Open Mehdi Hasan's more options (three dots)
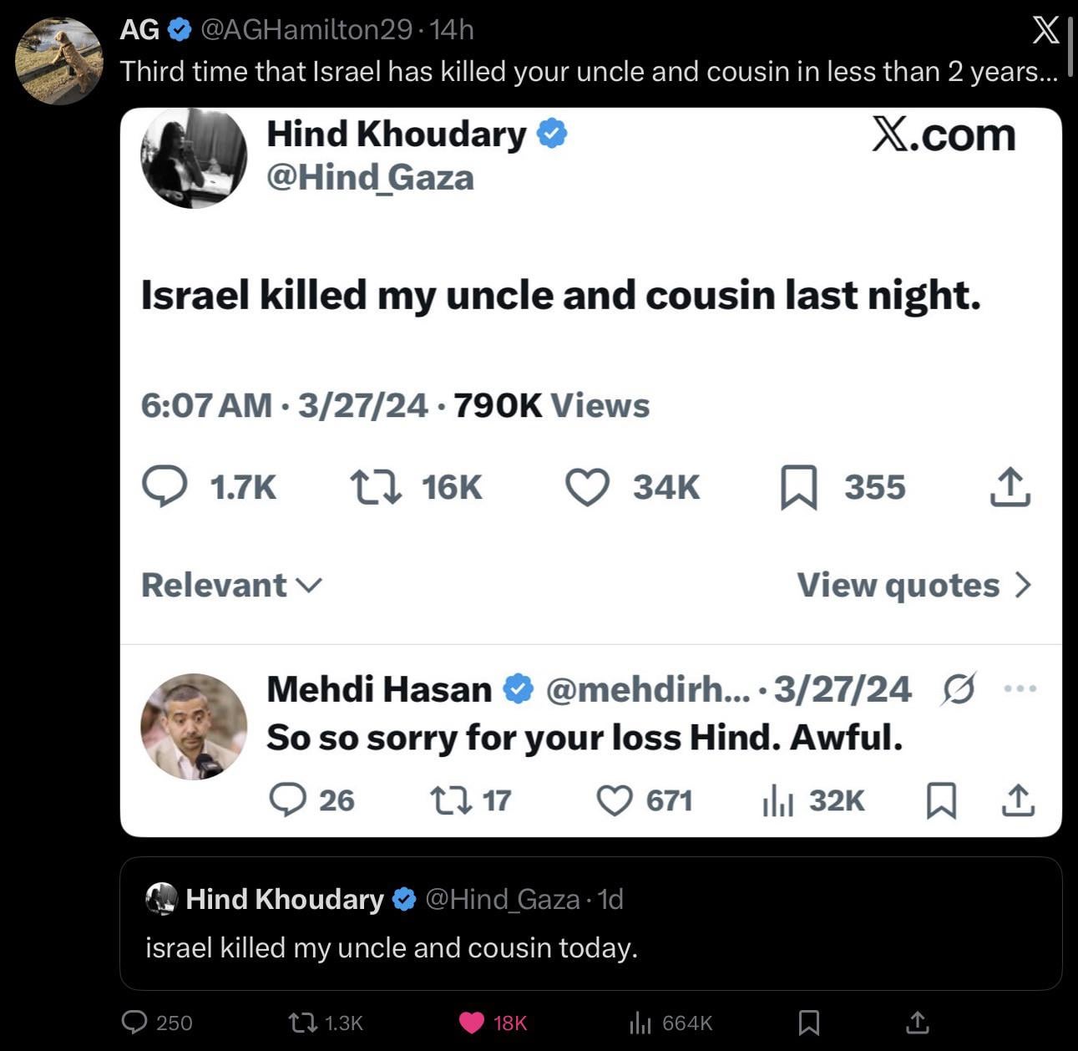Image resolution: width=1078 pixels, height=1051 pixels. tap(1020, 689)
